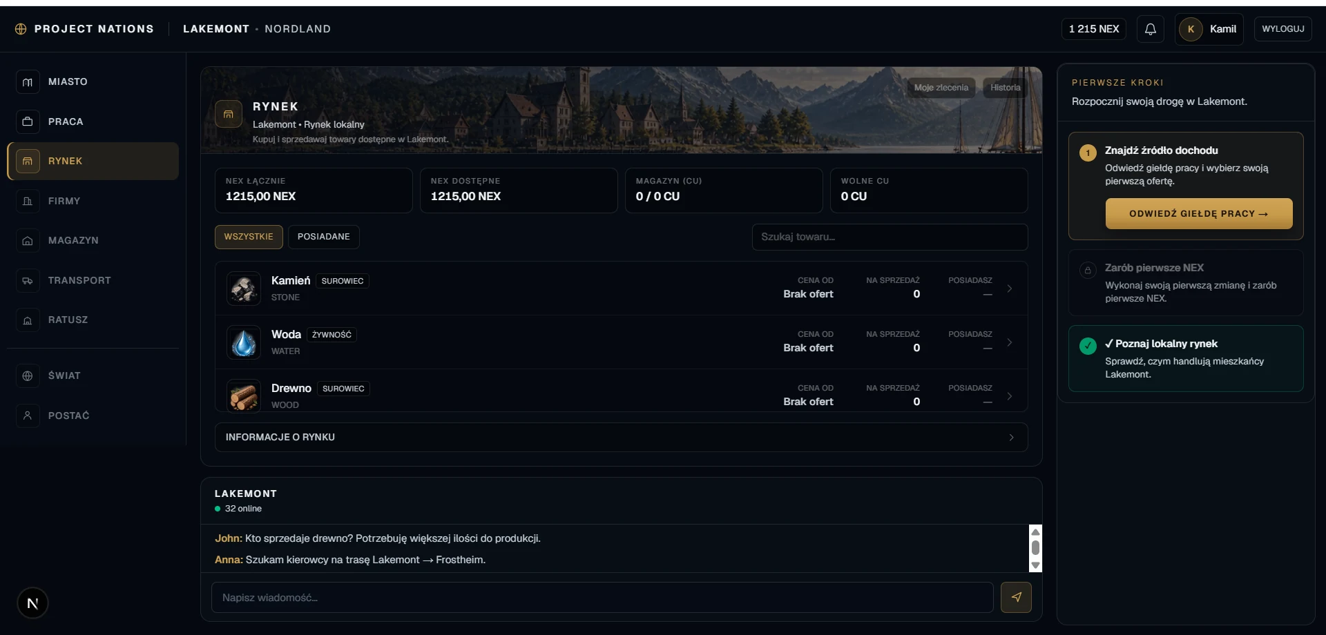Expand Informacje o rynku section

pos(621,438)
